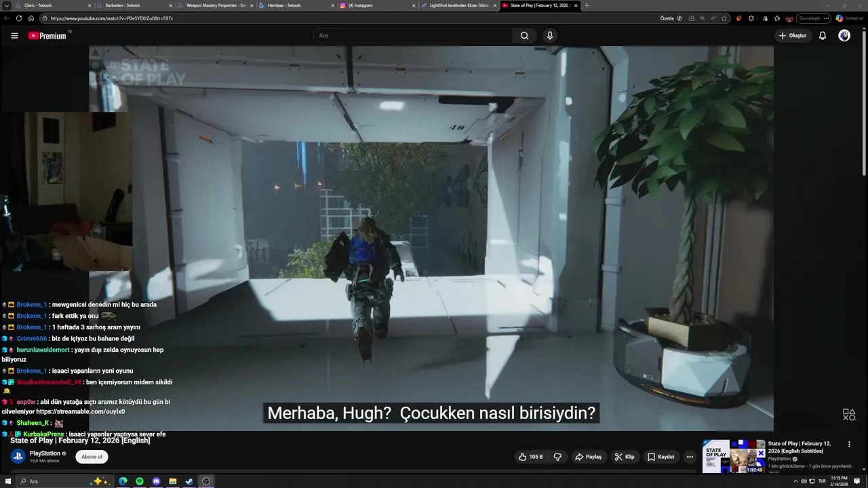
Task: Open the browser home page icon
Action: (x=31, y=18)
